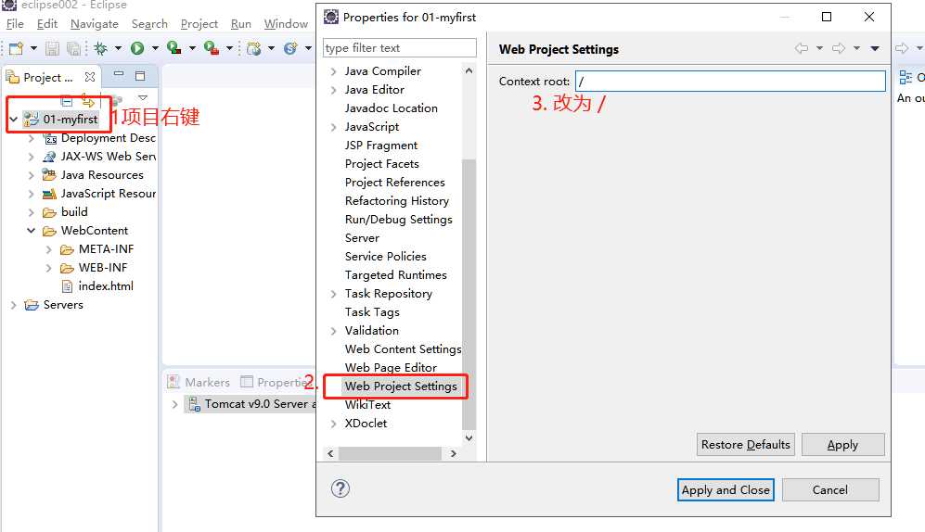
Task: Expand the Validation properties category
Action: 334,331
